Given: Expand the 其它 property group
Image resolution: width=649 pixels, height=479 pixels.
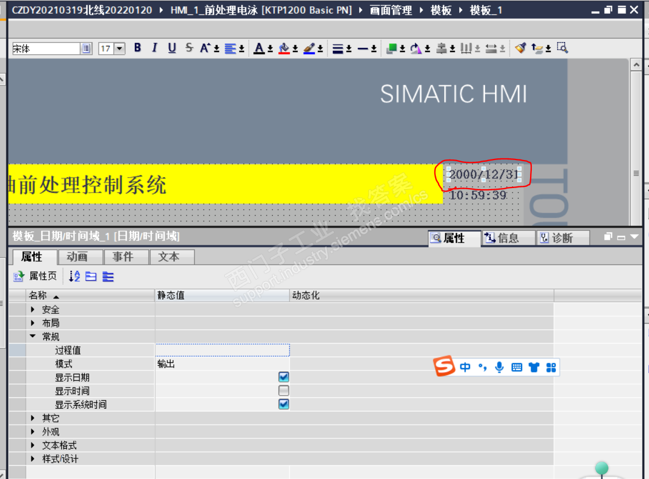Looking at the screenshot, I should [33, 418].
